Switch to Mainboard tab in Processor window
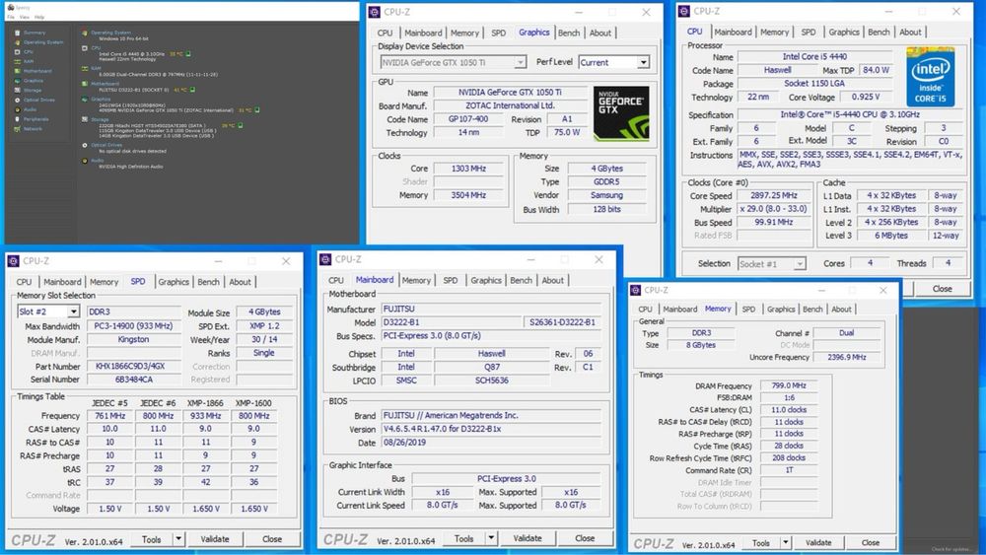This screenshot has height=555, width=986. tap(733, 33)
